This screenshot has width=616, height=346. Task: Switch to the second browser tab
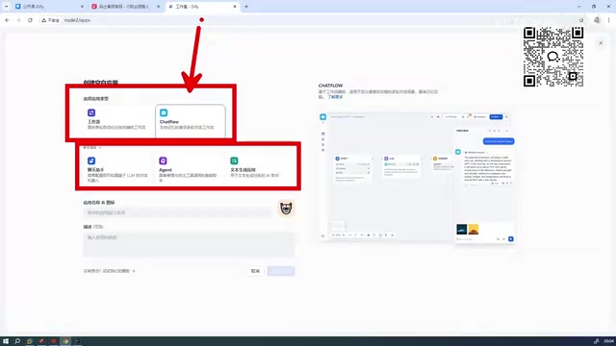point(125,7)
